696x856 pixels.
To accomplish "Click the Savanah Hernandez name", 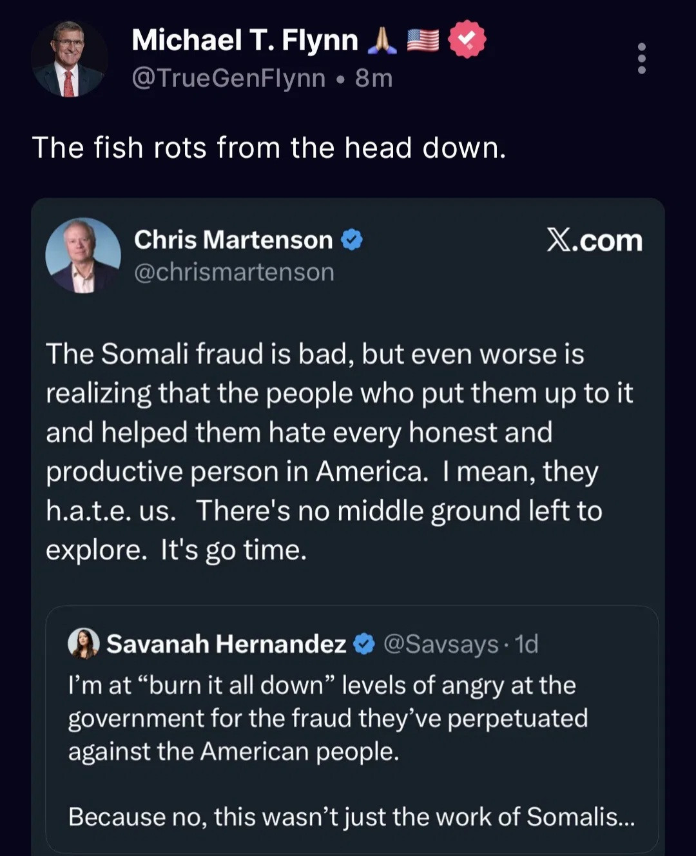I will click(226, 644).
